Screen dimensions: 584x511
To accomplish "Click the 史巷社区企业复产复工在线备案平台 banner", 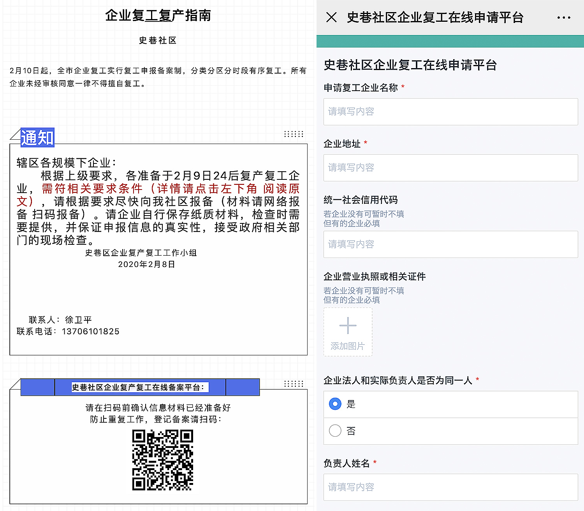I will 140,387.
